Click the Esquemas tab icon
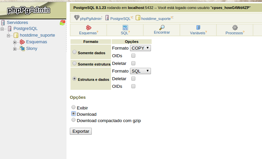This screenshot has width=262, height=159. tap(88, 28)
